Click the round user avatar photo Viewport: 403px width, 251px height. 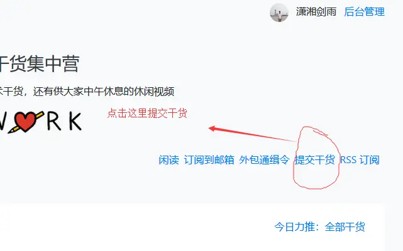(279, 13)
